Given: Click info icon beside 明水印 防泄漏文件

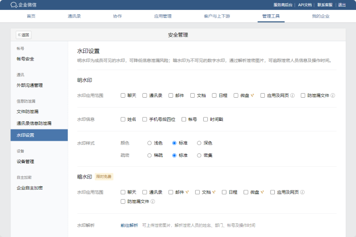Looking at the screenshot, I should click(x=333, y=95).
